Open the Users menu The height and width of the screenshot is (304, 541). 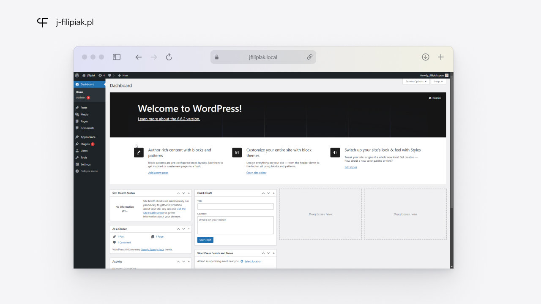point(89,151)
